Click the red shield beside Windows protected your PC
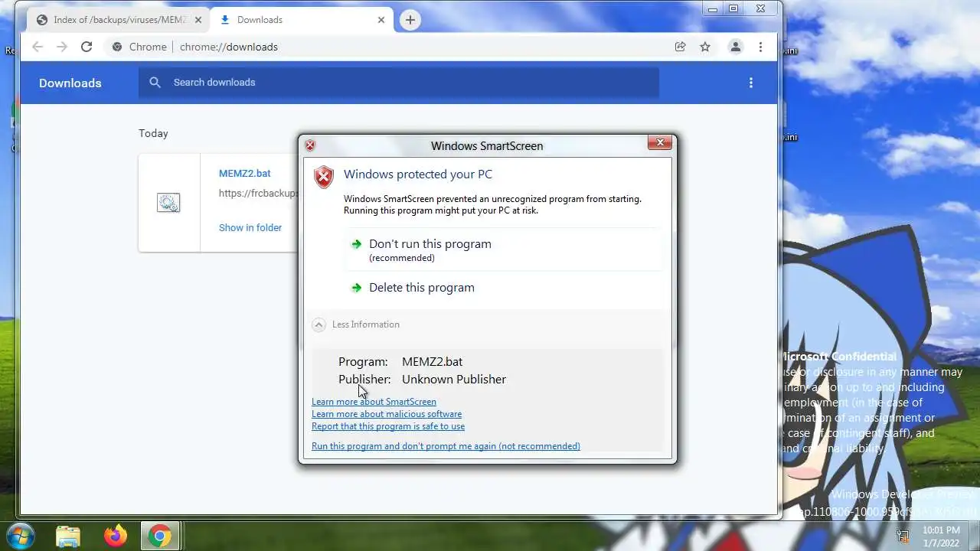Image resolution: width=980 pixels, height=551 pixels. tap(324, 177)
